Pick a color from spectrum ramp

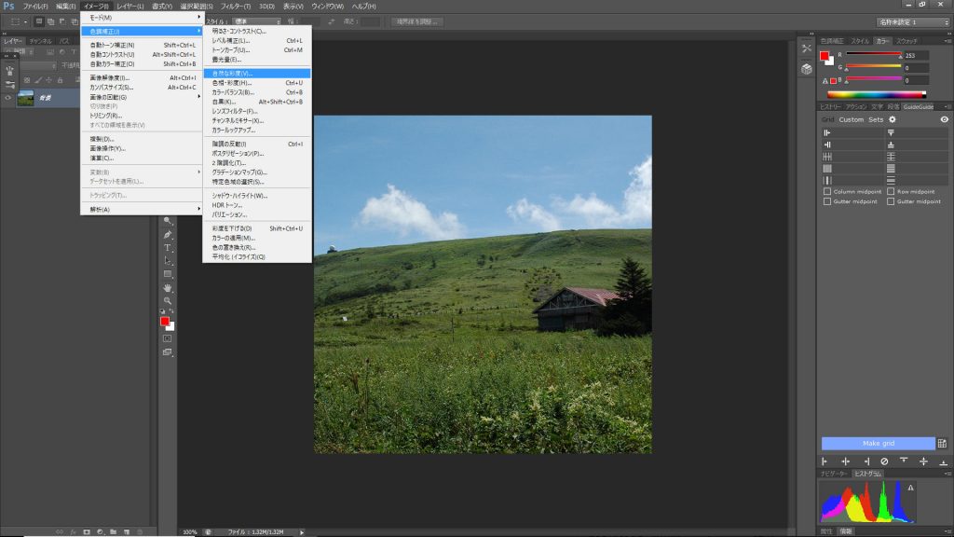pyautogui.click(x=876, y=94)
